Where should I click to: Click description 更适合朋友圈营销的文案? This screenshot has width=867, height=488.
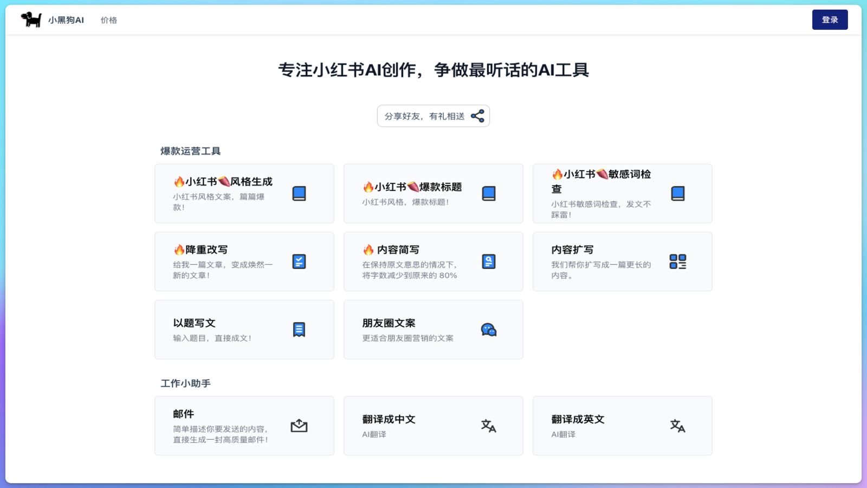coord(408,338)
